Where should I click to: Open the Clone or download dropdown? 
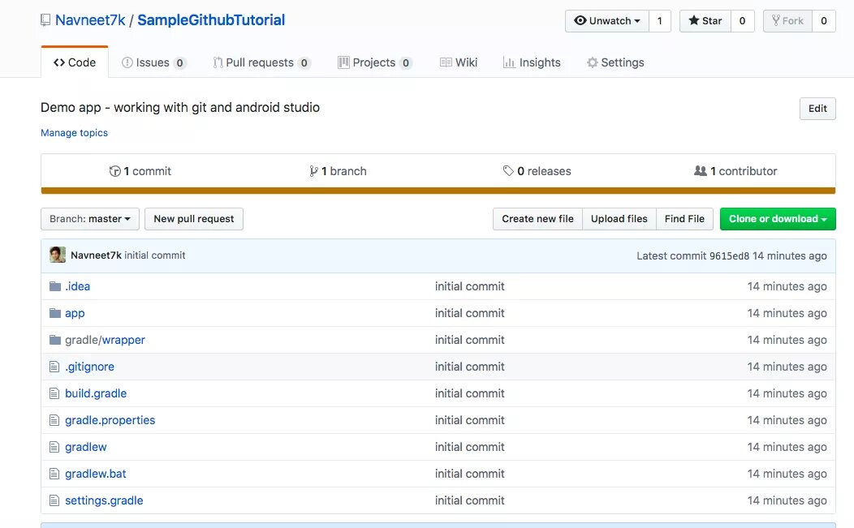[x=778, y=219]
